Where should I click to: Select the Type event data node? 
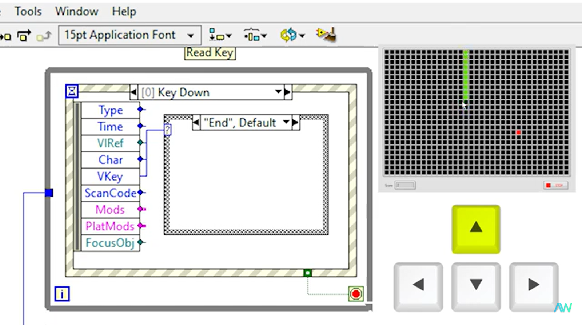(111, 110)
